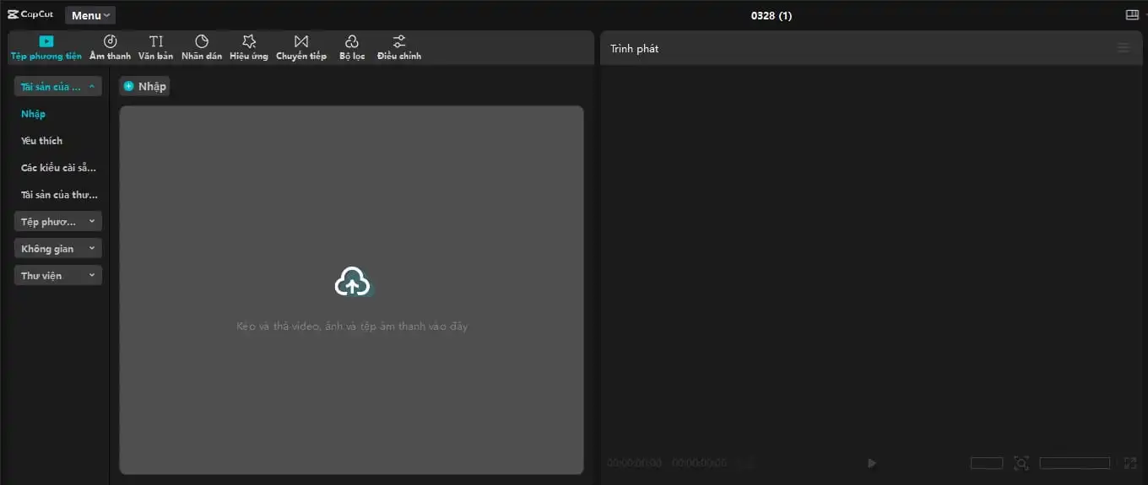The width and height of the screenshot is (1148, 485).
Task: Switch to the Âm thanh audio tab
Action: (x=111, y=47)
